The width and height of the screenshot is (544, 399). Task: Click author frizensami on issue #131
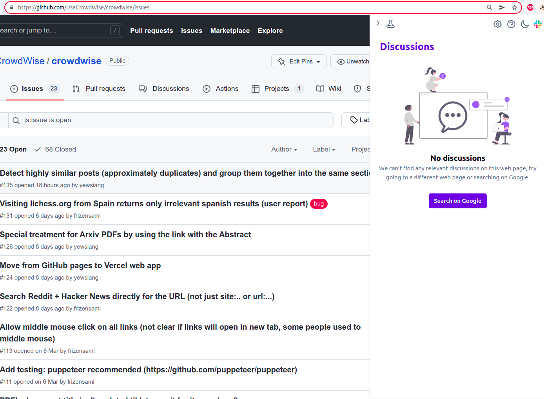click(87, 216)
